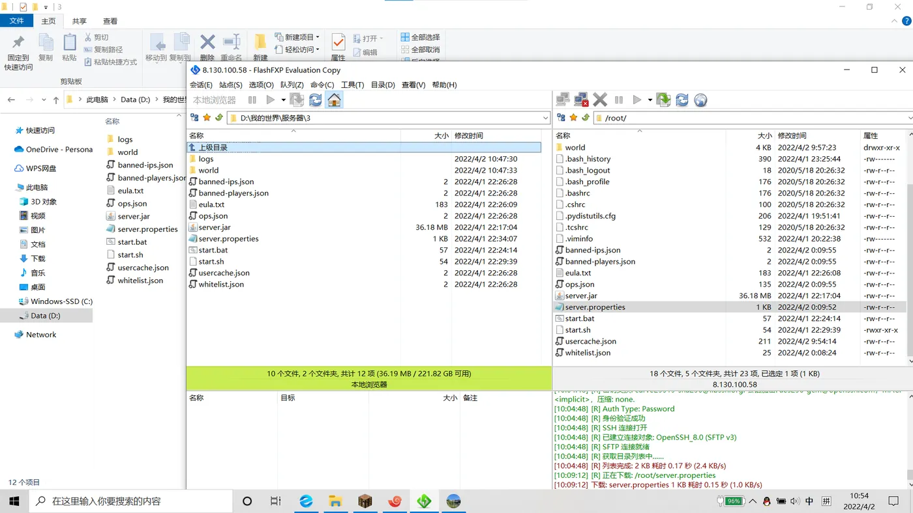Open the 命令(C) menu
The image size is (913, 513).
(322, 85)
